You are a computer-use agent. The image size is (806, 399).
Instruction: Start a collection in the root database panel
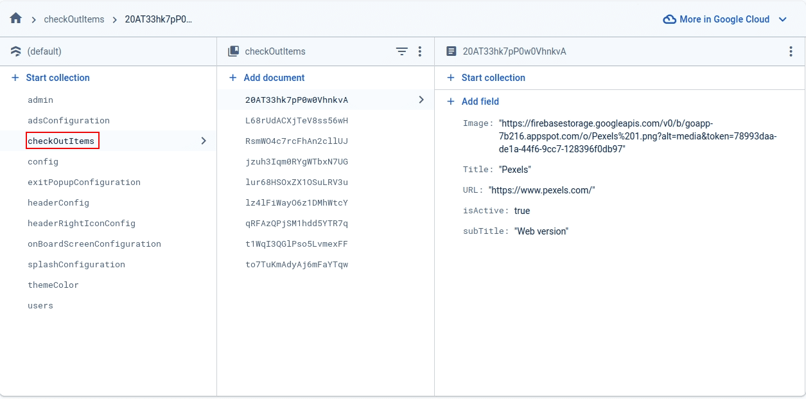pyautogui.click(x=57, y=78)
